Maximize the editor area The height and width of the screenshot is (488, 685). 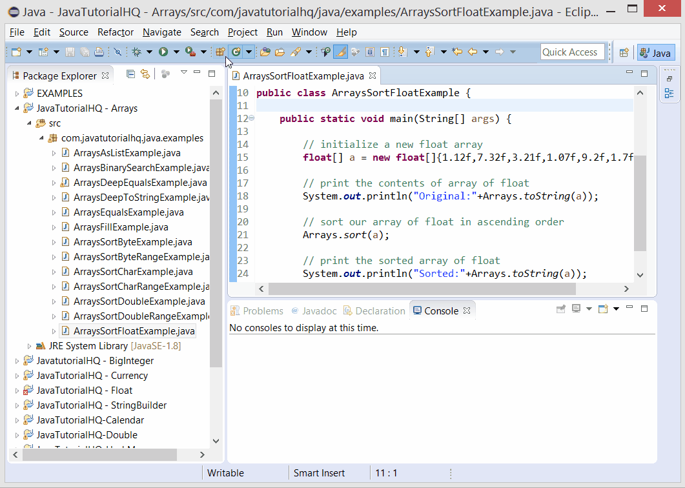click(644, 74)
